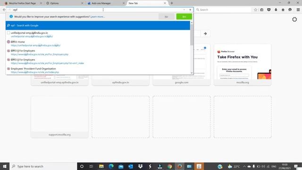Choose the unifiedportal-emp.epfindia.gov.in suggestion
The height and width of the screenshot is (170, 302).
point(98,34)
